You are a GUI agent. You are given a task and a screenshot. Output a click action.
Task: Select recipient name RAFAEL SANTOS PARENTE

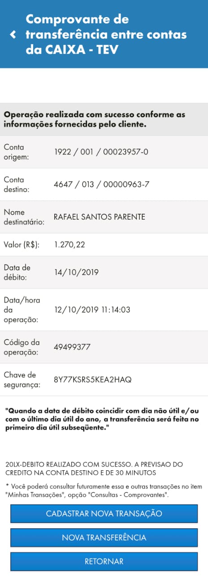(x=100, y=217)
